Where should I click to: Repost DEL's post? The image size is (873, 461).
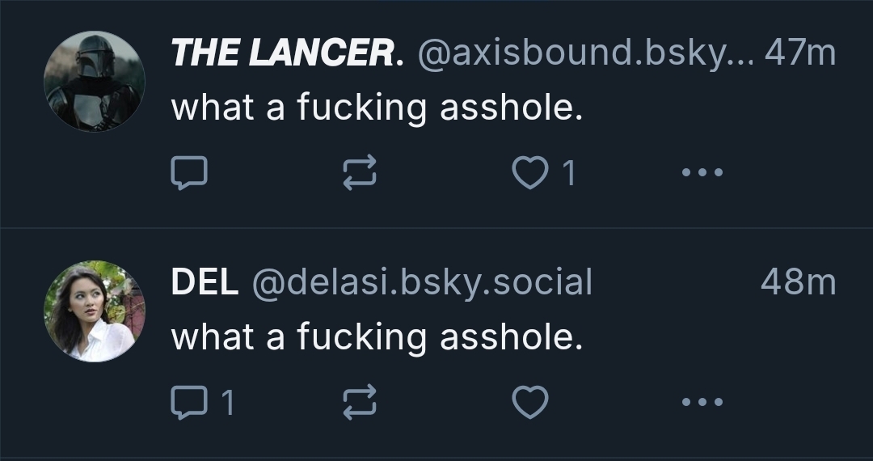pyautogui.click(x=359, y=402)
